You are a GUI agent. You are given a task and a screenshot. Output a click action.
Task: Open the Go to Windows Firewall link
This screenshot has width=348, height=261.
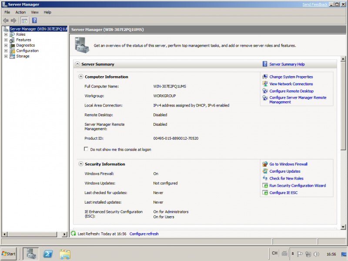(x=288, y=164)
